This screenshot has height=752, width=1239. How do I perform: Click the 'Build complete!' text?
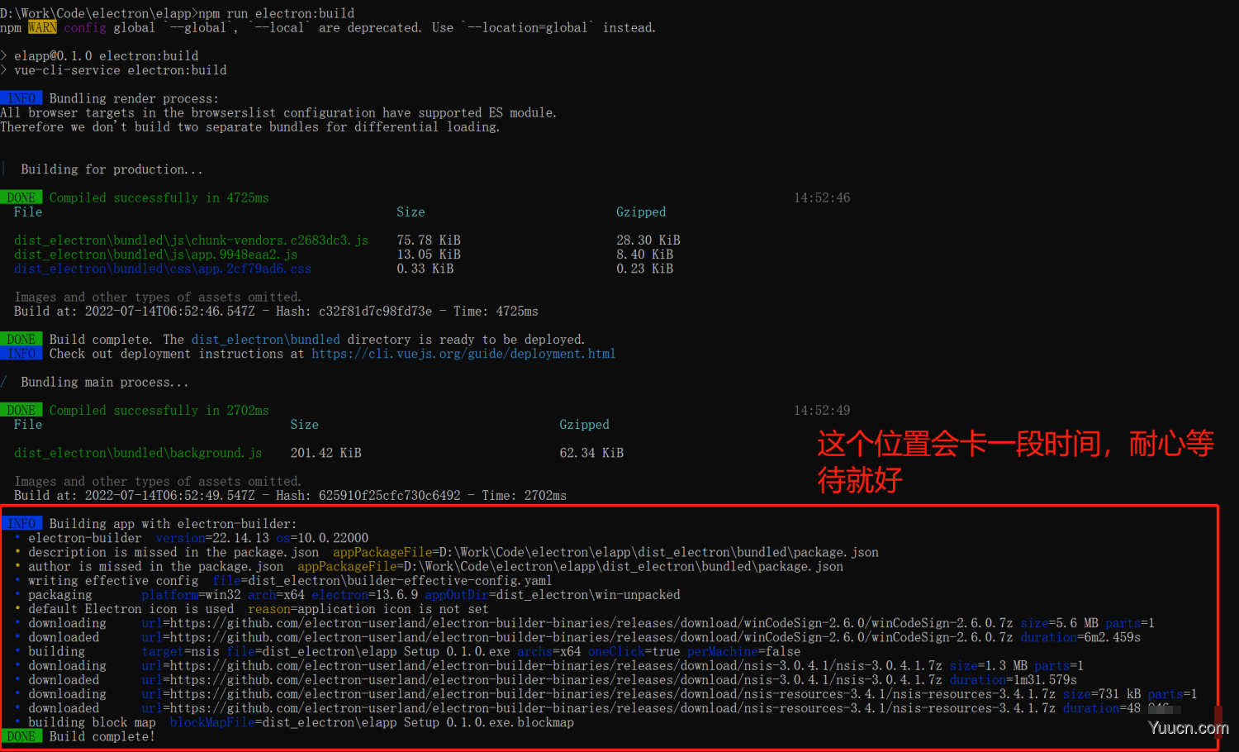point(102,736)
